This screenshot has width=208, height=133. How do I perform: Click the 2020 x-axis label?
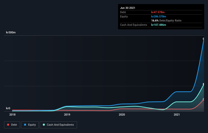click(122, 115)
